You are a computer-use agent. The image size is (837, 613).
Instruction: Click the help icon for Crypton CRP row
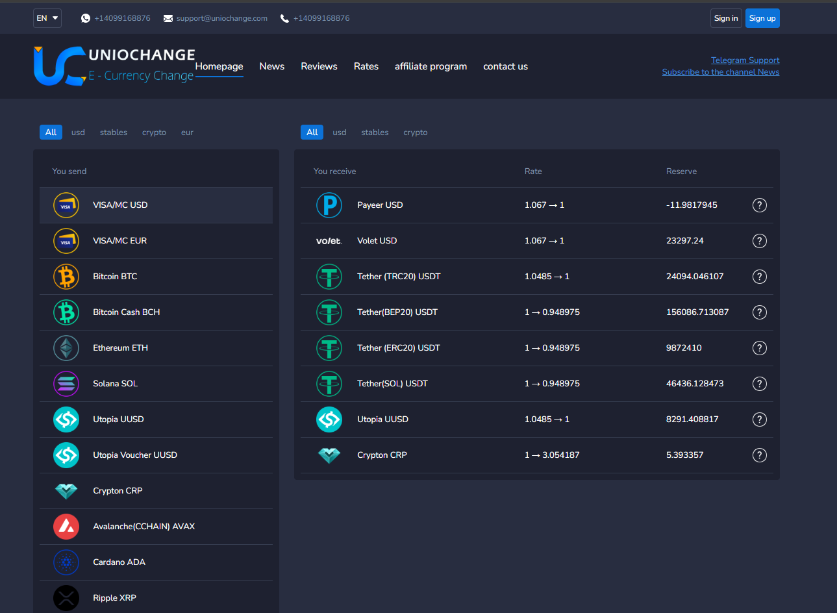760,455
